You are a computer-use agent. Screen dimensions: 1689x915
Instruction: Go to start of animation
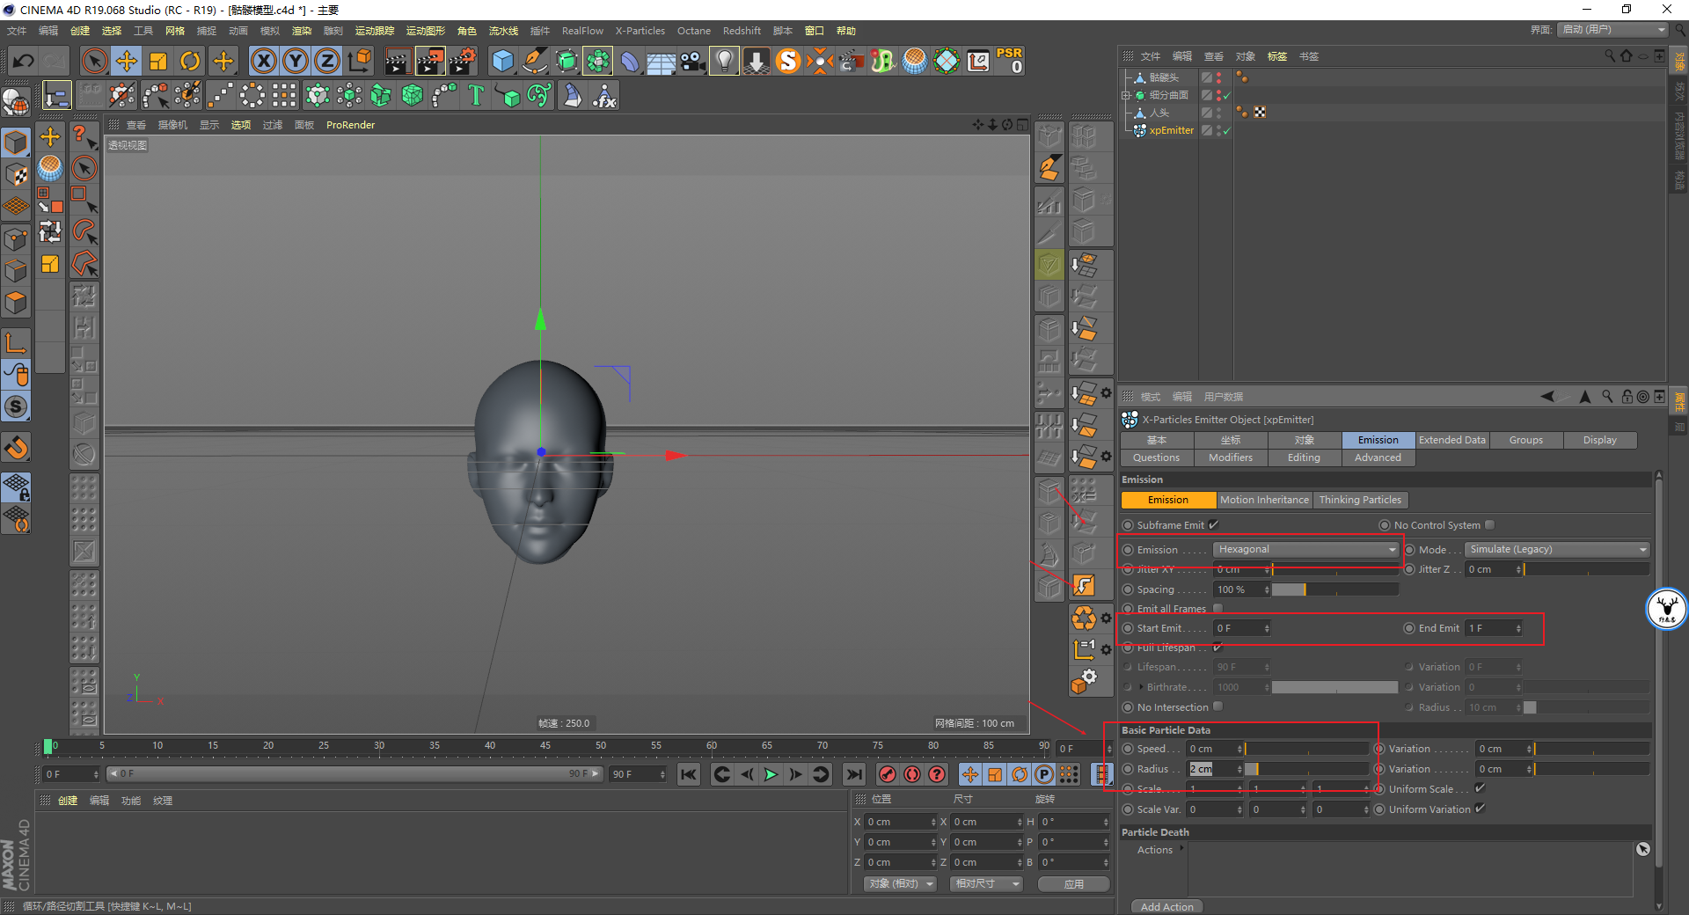click(689, 774)
